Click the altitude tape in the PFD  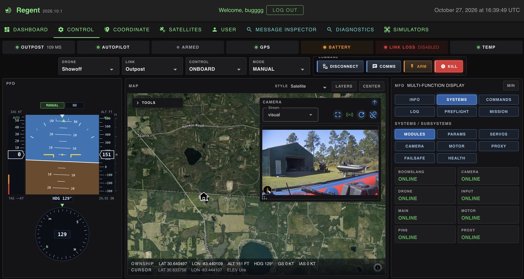107,154
